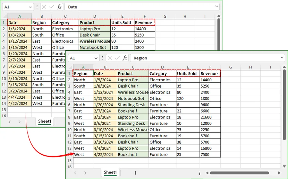Click the three-dot handle beside back window Name Box
This screenshot has height=179, width=288.
pyautogui.click(x=37, y=7)
